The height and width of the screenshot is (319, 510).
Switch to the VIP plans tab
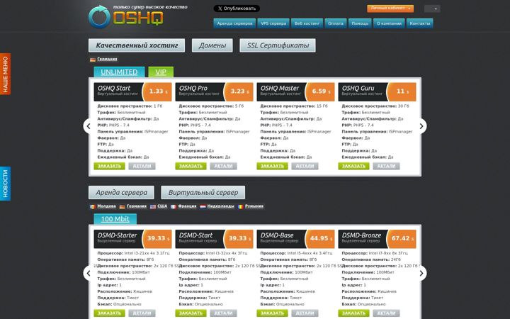(x=161, y=72)
